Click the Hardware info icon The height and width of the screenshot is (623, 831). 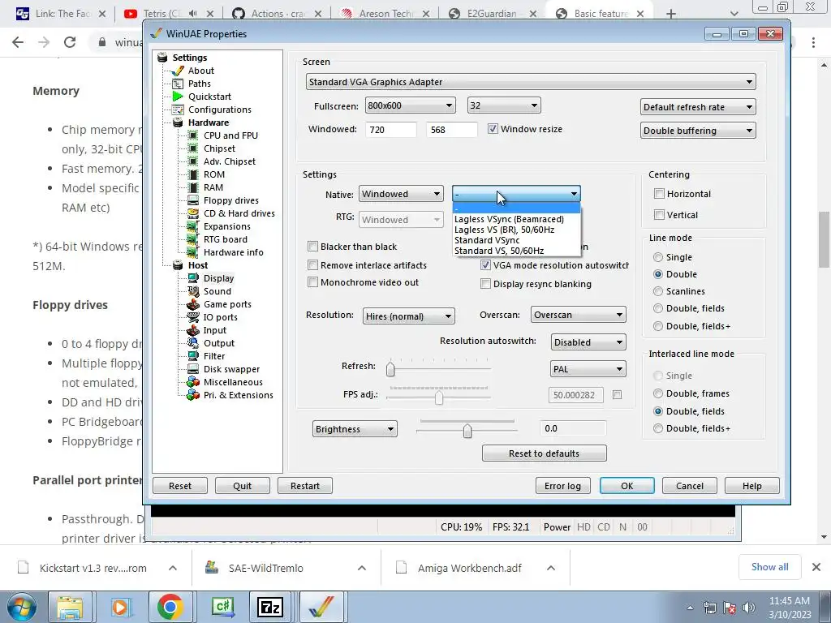(x=193, y=252)
